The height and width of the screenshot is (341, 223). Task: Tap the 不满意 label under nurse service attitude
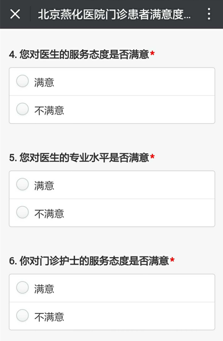click(x=49, y=317)
